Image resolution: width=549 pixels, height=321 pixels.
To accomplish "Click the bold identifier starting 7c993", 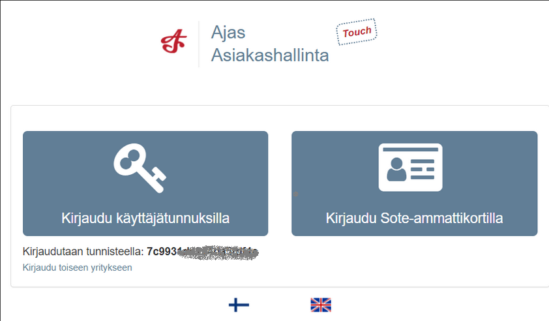I will click(x=202, y=252).
